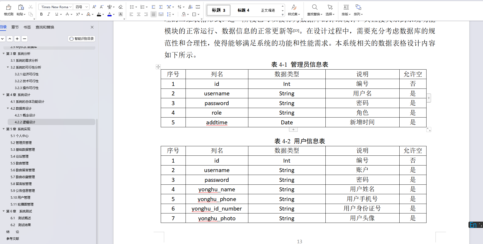
Task: Set paragraph alignment to left
Action: (131, 14)
